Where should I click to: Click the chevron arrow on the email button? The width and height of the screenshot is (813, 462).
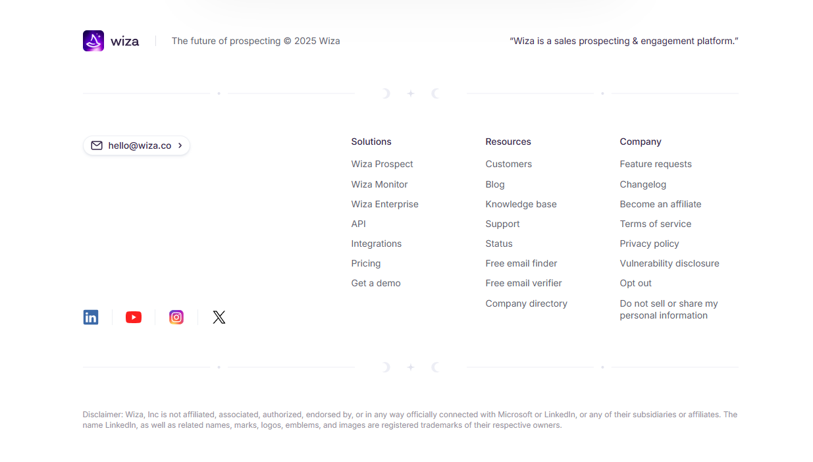click(180, 145)
